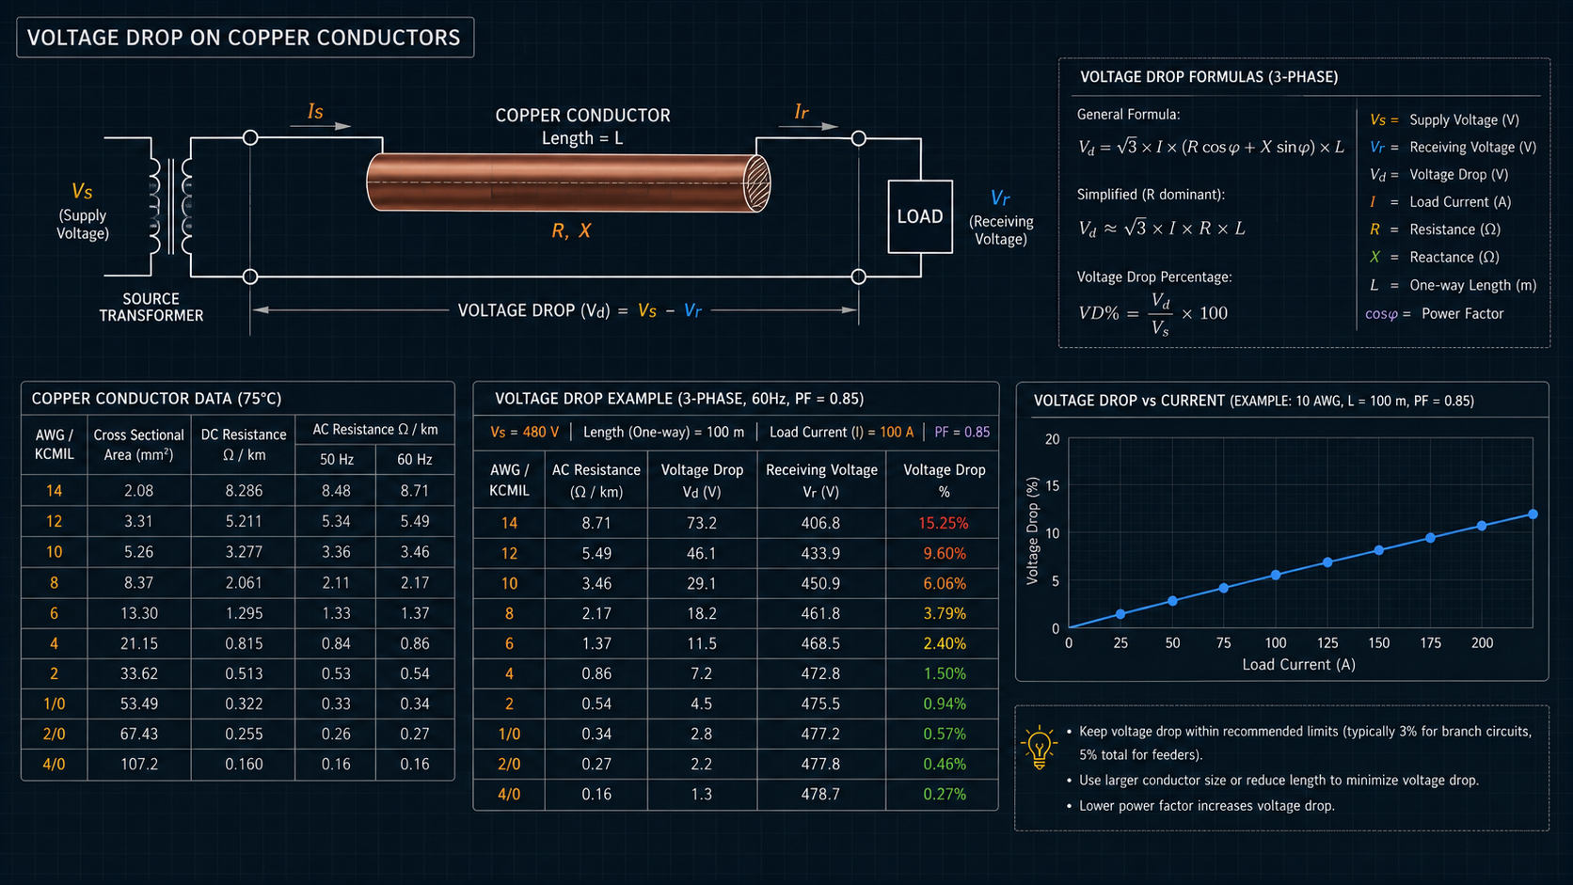Click 'Simplified (R dominant):' label

click(x=1151, y=195)
